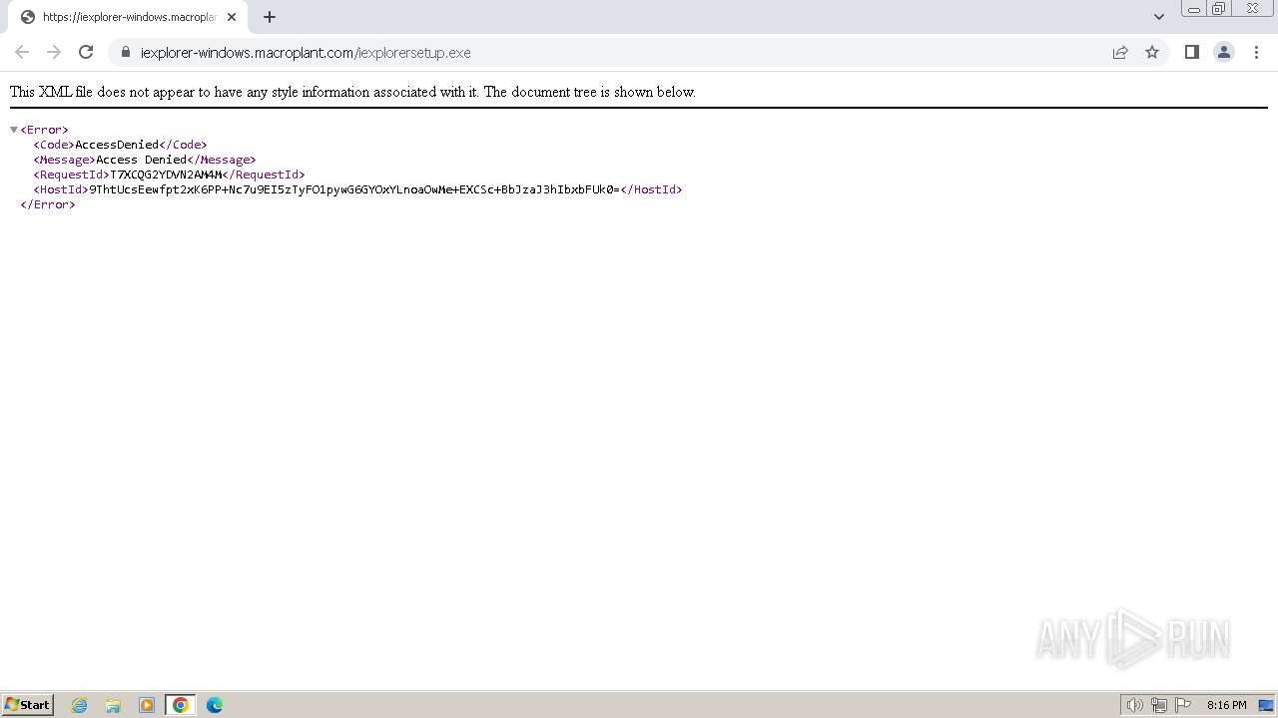1278x718 pixels.
Task: Launch Microsoft Edge from taskbar
Action: click(x=215, y=705)
